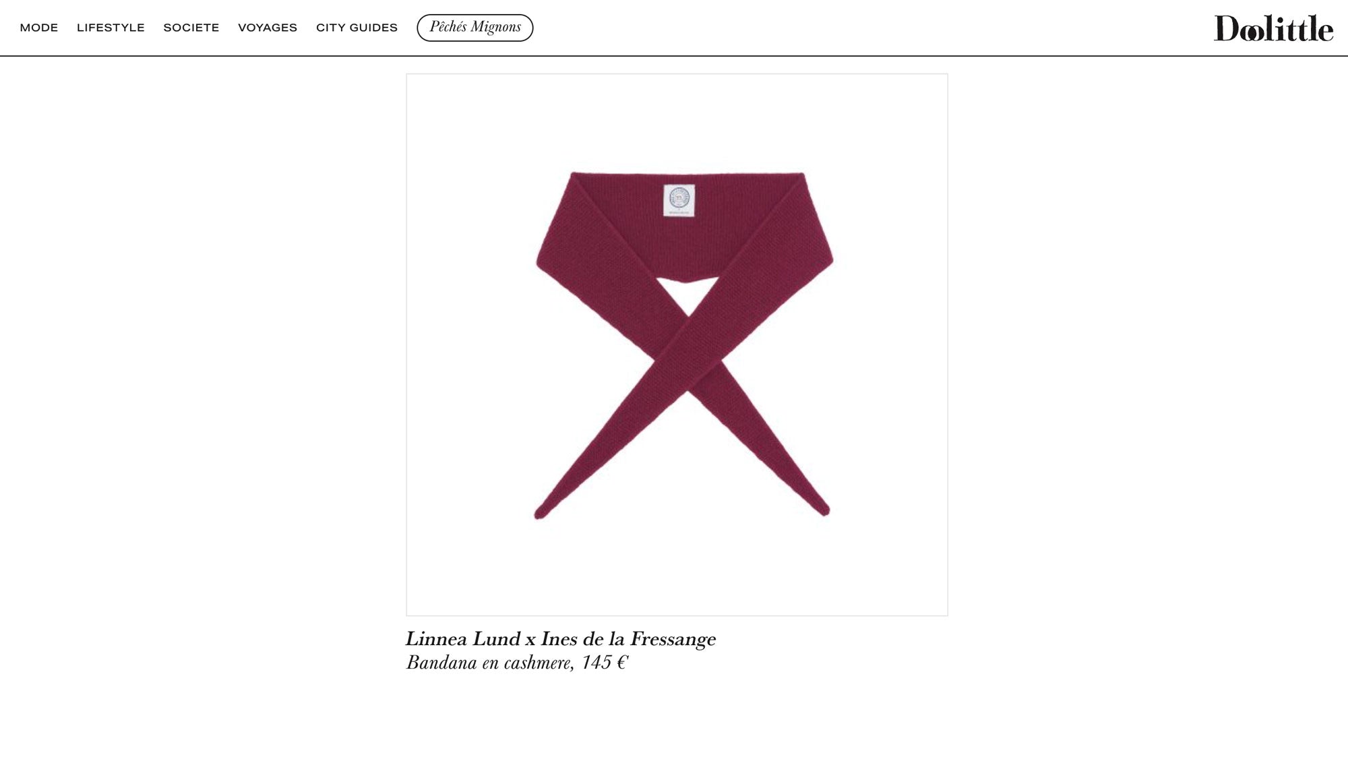Open the VOYAGES menu item
This screenshot has width=1348, height=761.
tap(268, 28)
